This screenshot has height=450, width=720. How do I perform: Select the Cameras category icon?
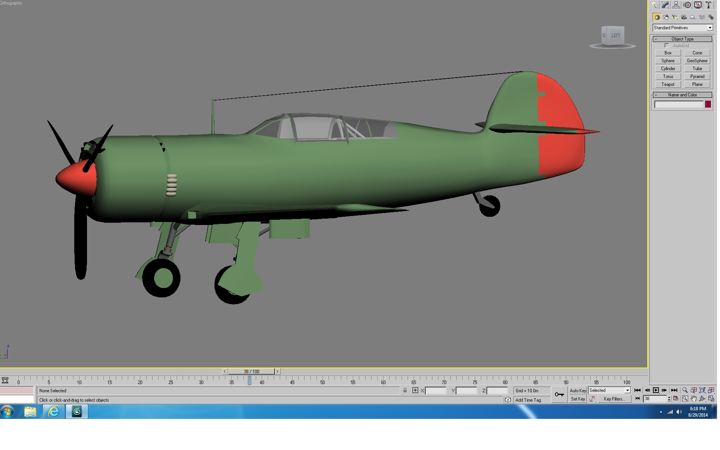coord(684,17)
